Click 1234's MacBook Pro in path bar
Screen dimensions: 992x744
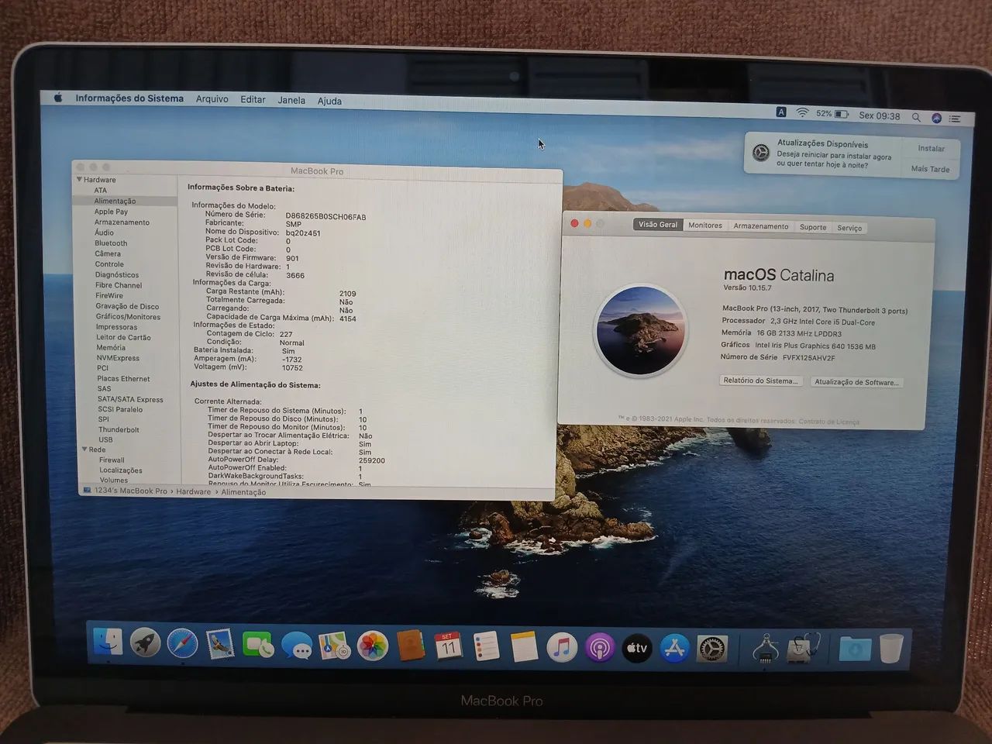click(125, 491)
